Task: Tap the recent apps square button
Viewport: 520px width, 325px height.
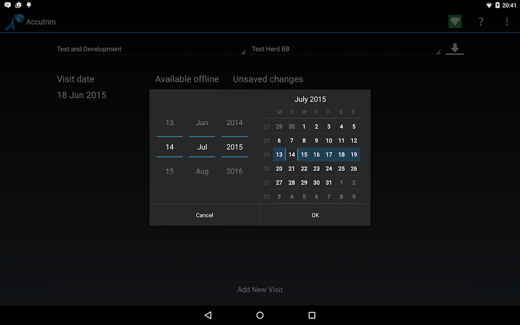Action: click(312, 315)
